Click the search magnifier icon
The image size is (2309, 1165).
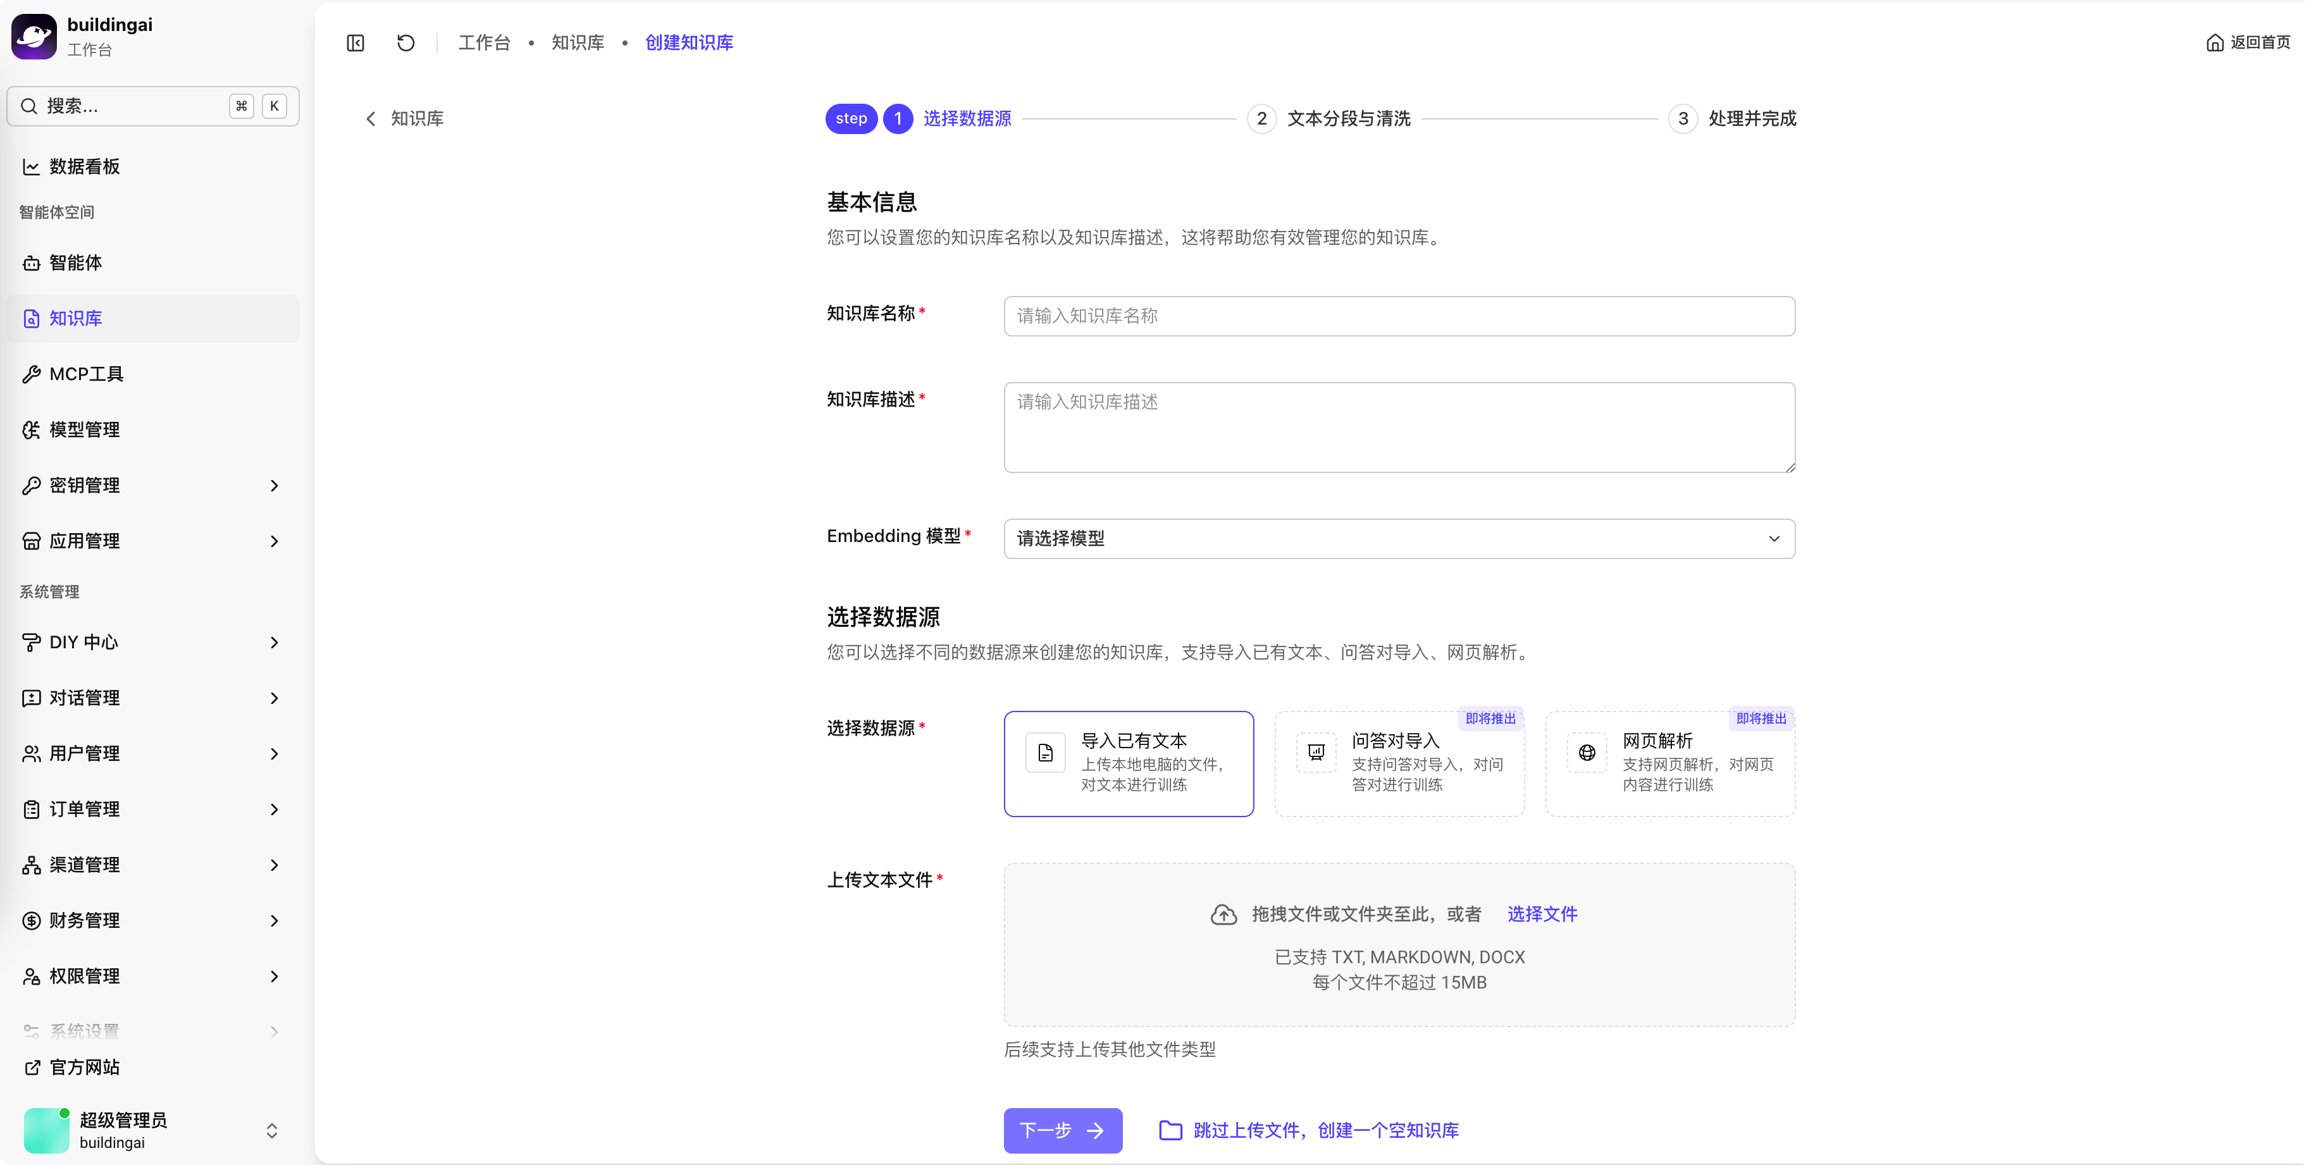[30, 107]
